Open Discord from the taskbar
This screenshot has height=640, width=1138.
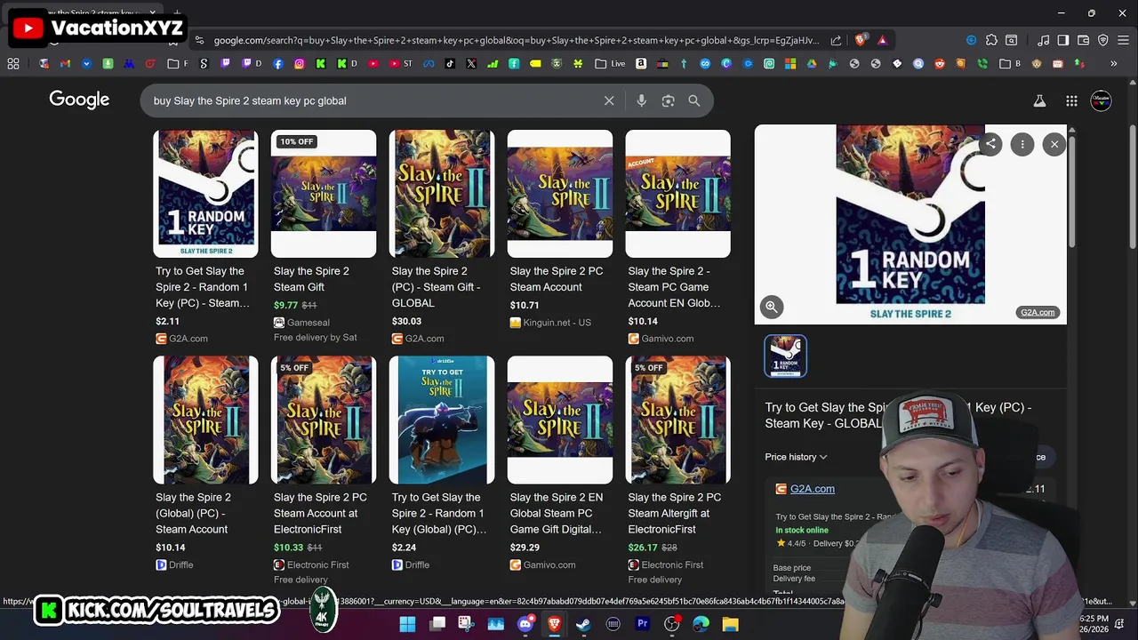click(525, 624)
